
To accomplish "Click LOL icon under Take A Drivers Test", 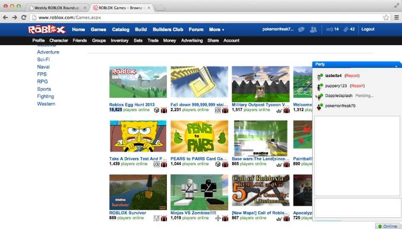I will pyautogui.click(x=156, y=164).
